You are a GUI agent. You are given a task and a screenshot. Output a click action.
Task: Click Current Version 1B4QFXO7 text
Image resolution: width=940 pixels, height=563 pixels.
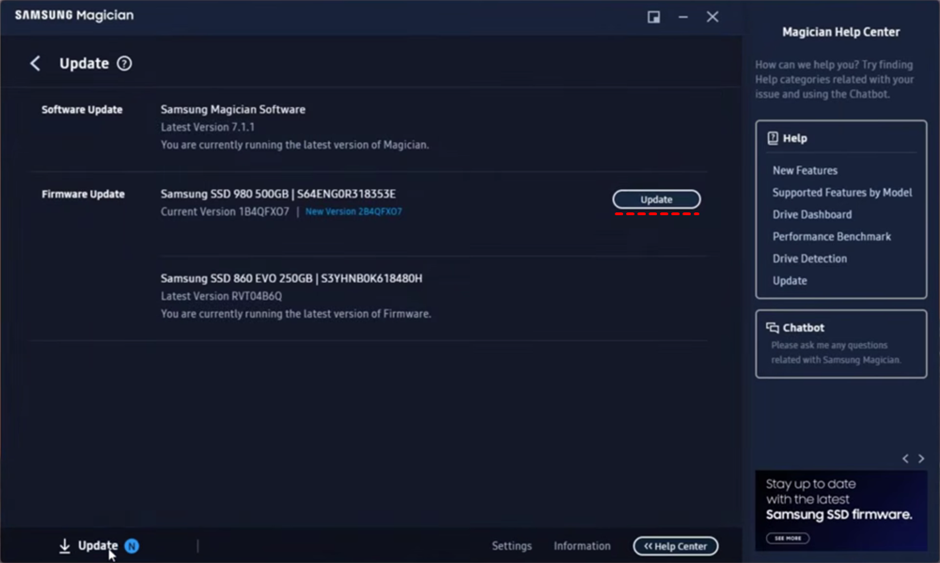(x=225, y=211)
